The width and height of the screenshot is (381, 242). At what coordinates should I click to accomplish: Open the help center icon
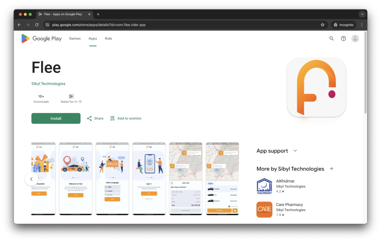(x=343, y=38)
